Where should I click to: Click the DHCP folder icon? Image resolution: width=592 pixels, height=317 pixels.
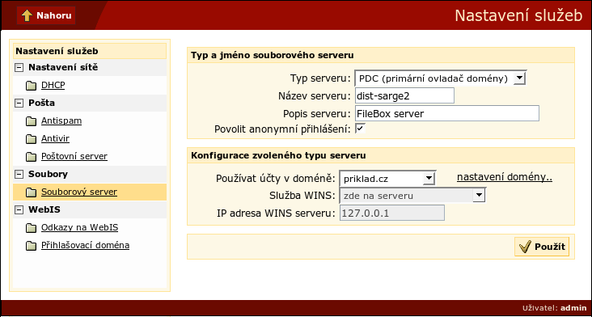(x=31, y=86)
